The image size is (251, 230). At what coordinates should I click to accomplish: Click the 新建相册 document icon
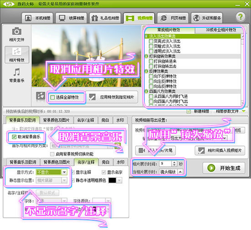point(188,111)
